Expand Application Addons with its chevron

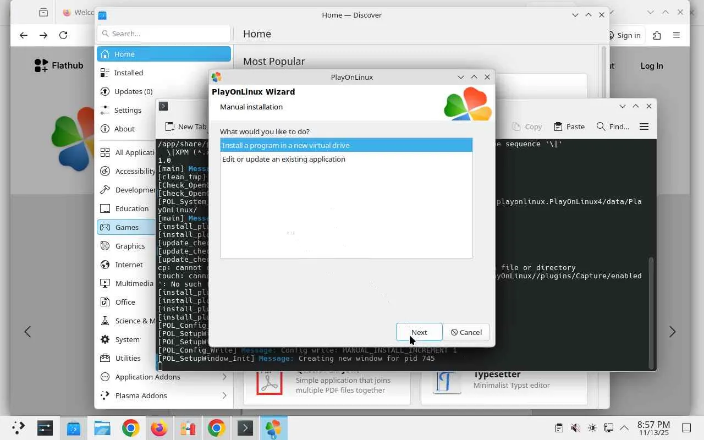pos(224,377)
